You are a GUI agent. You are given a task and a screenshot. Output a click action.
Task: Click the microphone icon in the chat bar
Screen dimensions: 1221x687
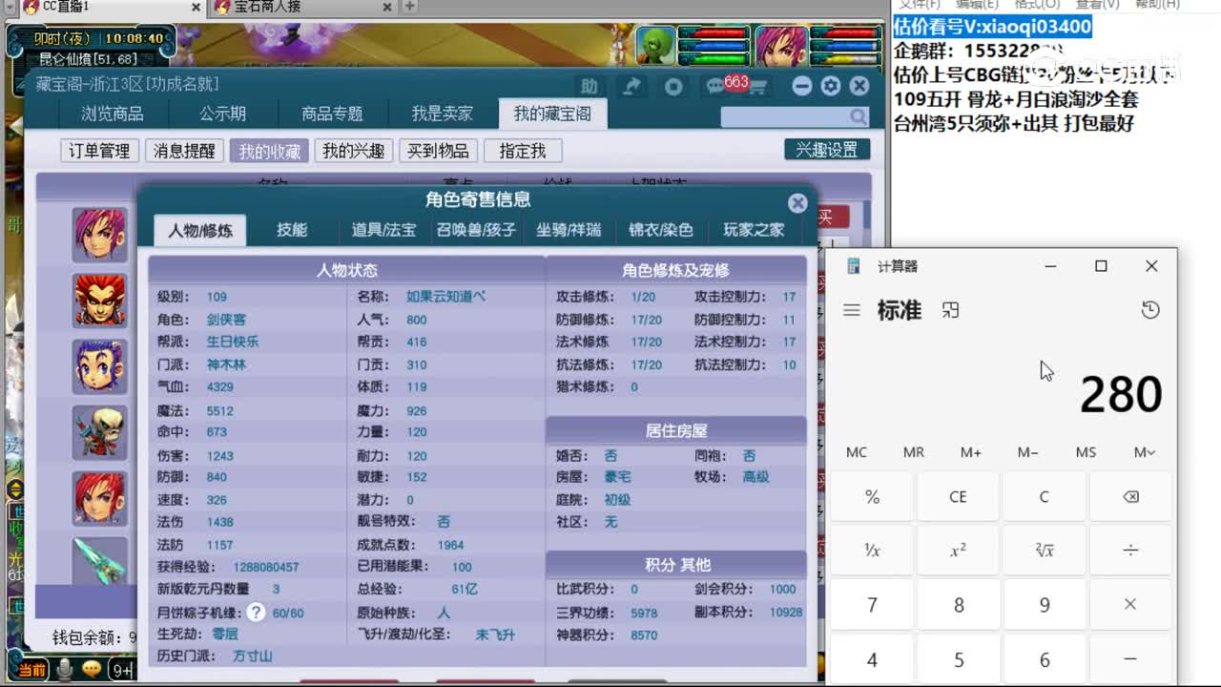[x=64, y=669]
